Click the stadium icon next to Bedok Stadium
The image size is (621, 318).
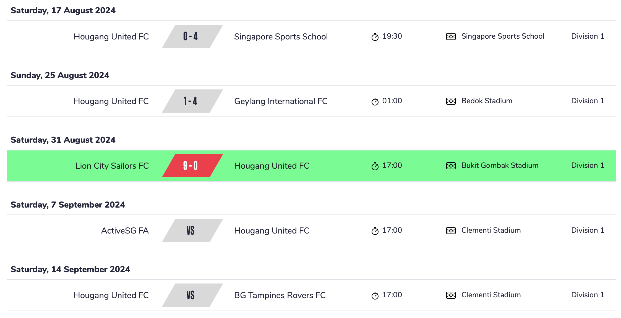451,101
